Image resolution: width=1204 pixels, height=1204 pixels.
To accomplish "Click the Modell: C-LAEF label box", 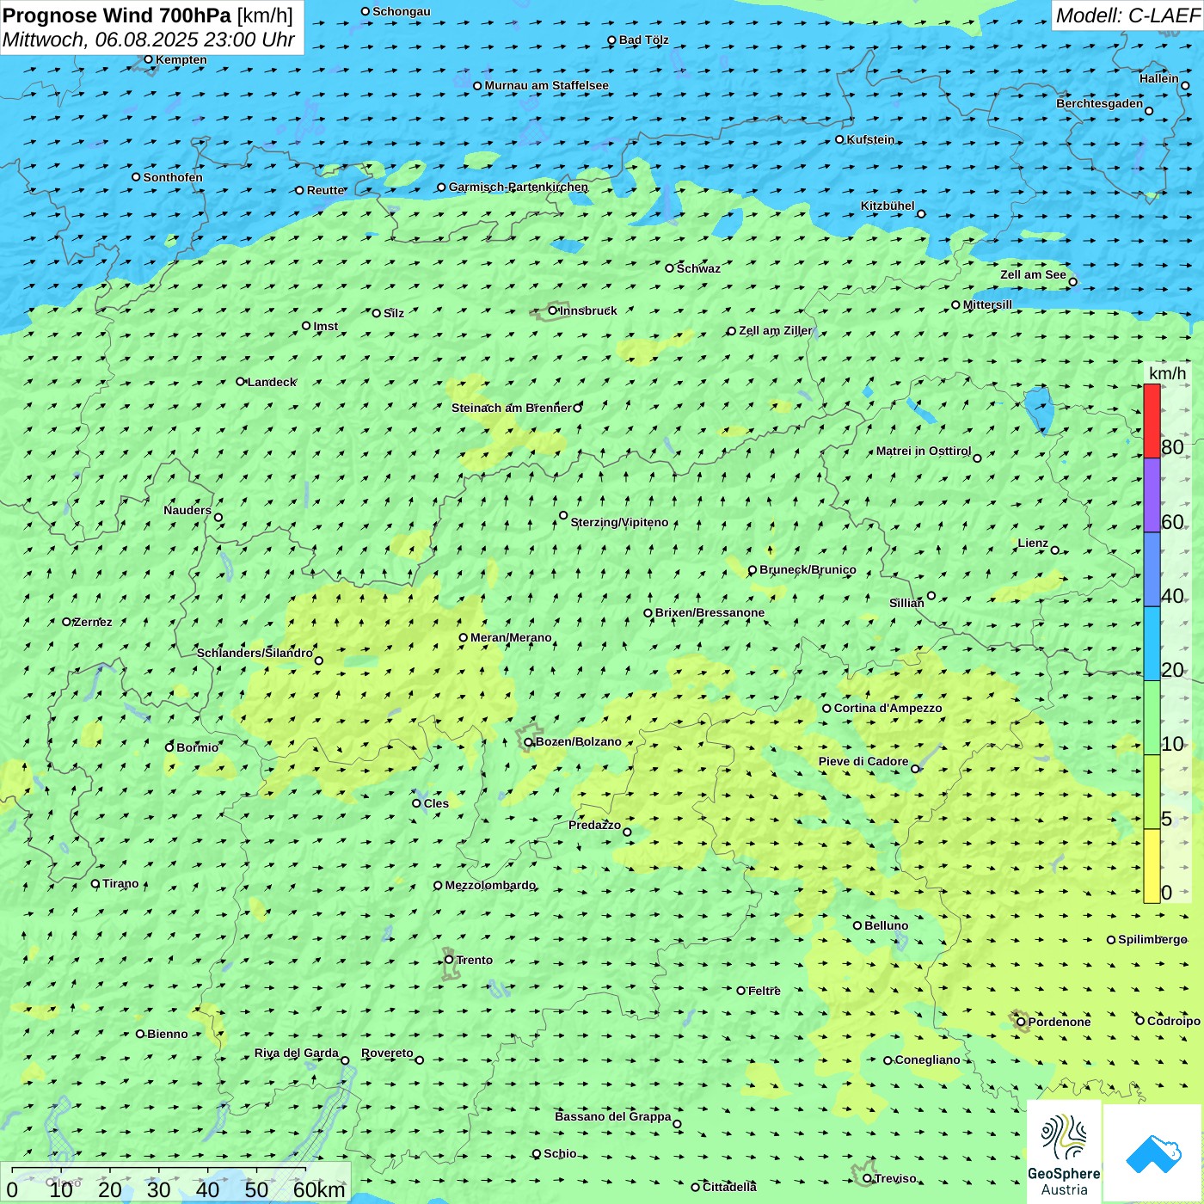I will point(1127,15).
